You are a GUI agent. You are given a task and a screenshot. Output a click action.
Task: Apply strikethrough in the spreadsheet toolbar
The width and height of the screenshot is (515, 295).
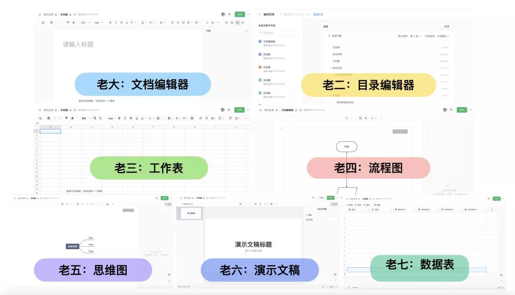pos(131,118)
